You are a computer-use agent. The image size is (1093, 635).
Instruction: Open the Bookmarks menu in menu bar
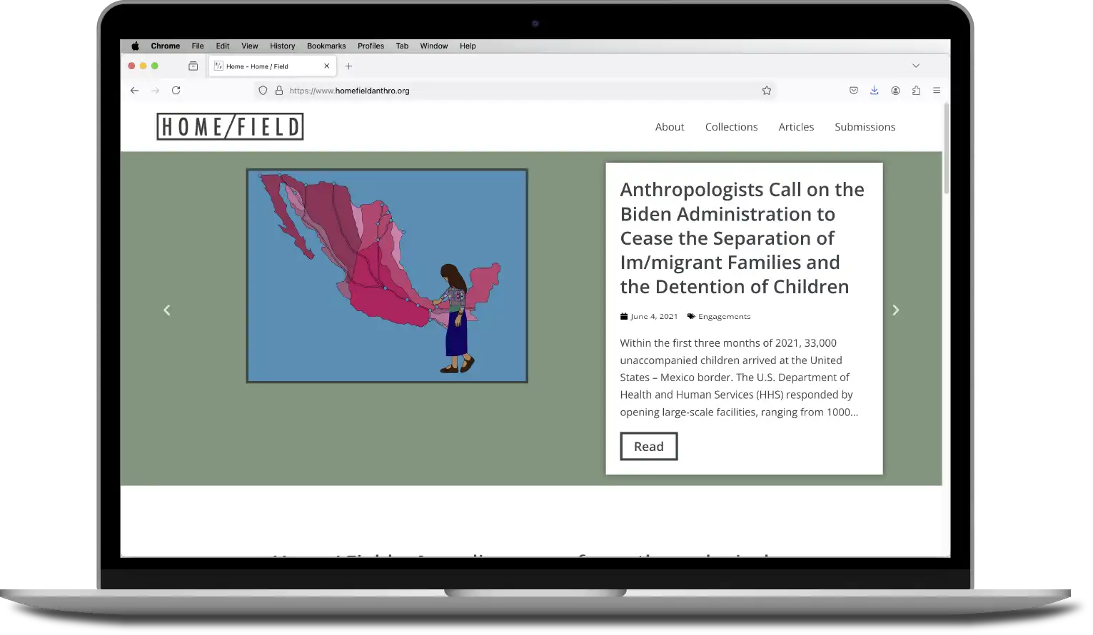[326, 46]
